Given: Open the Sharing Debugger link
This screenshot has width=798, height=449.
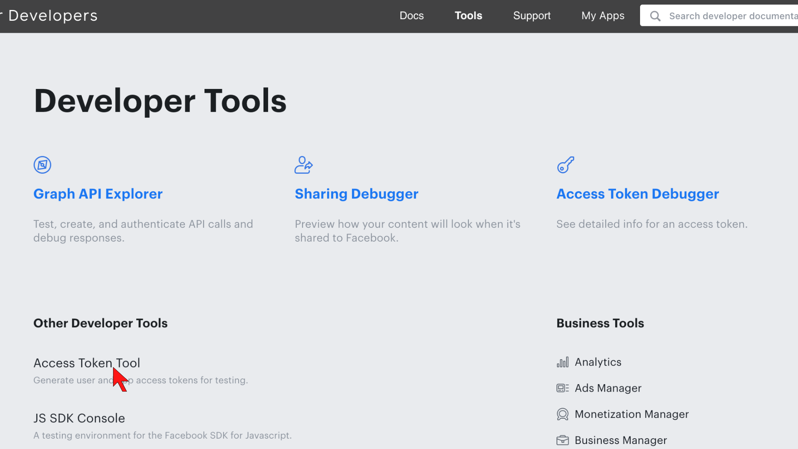Looking at the screenshot, I should pos(356,194).
